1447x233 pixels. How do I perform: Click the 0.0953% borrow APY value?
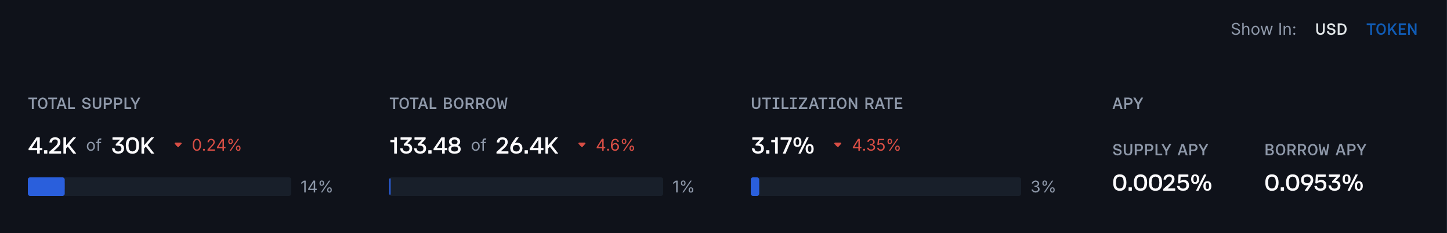click(x=1314, y=183)
